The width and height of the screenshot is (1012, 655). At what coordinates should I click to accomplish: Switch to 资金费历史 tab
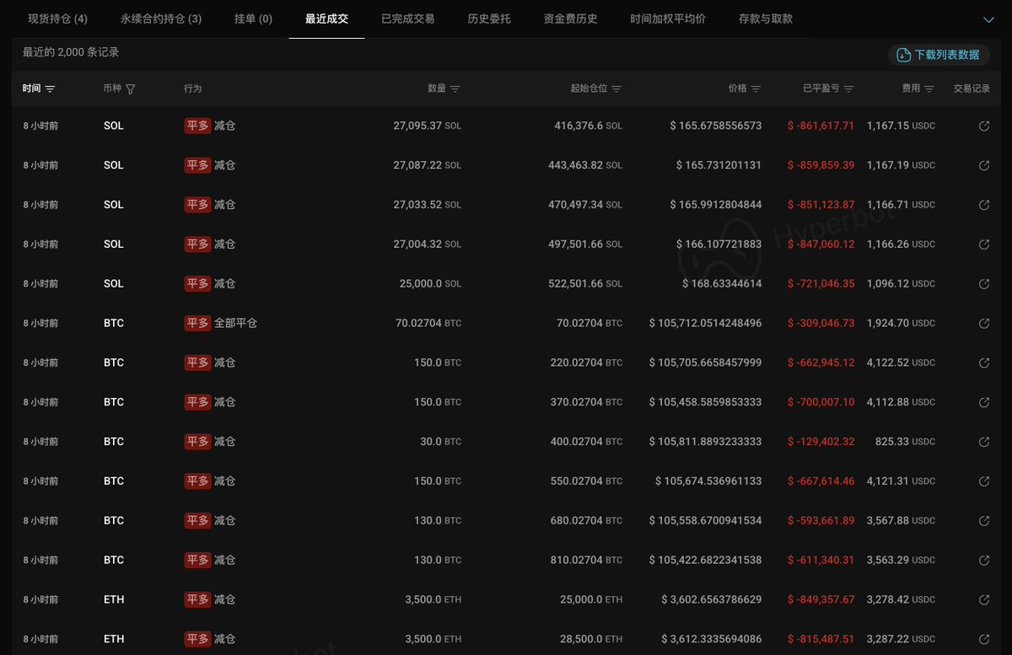(571, 19)
